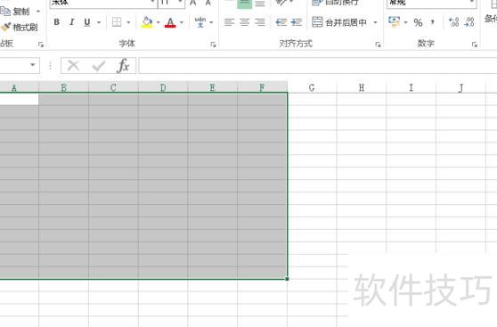The image size is (497, 327).
Task: Decrease decimal places
Action: pyautogui.click(x=469, y=22)
